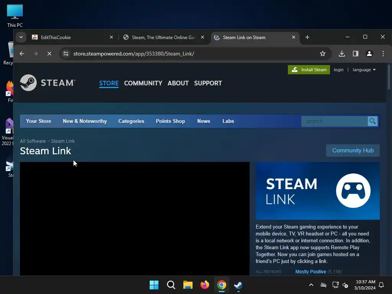Open Steam app from taskbar

point(238,285)
